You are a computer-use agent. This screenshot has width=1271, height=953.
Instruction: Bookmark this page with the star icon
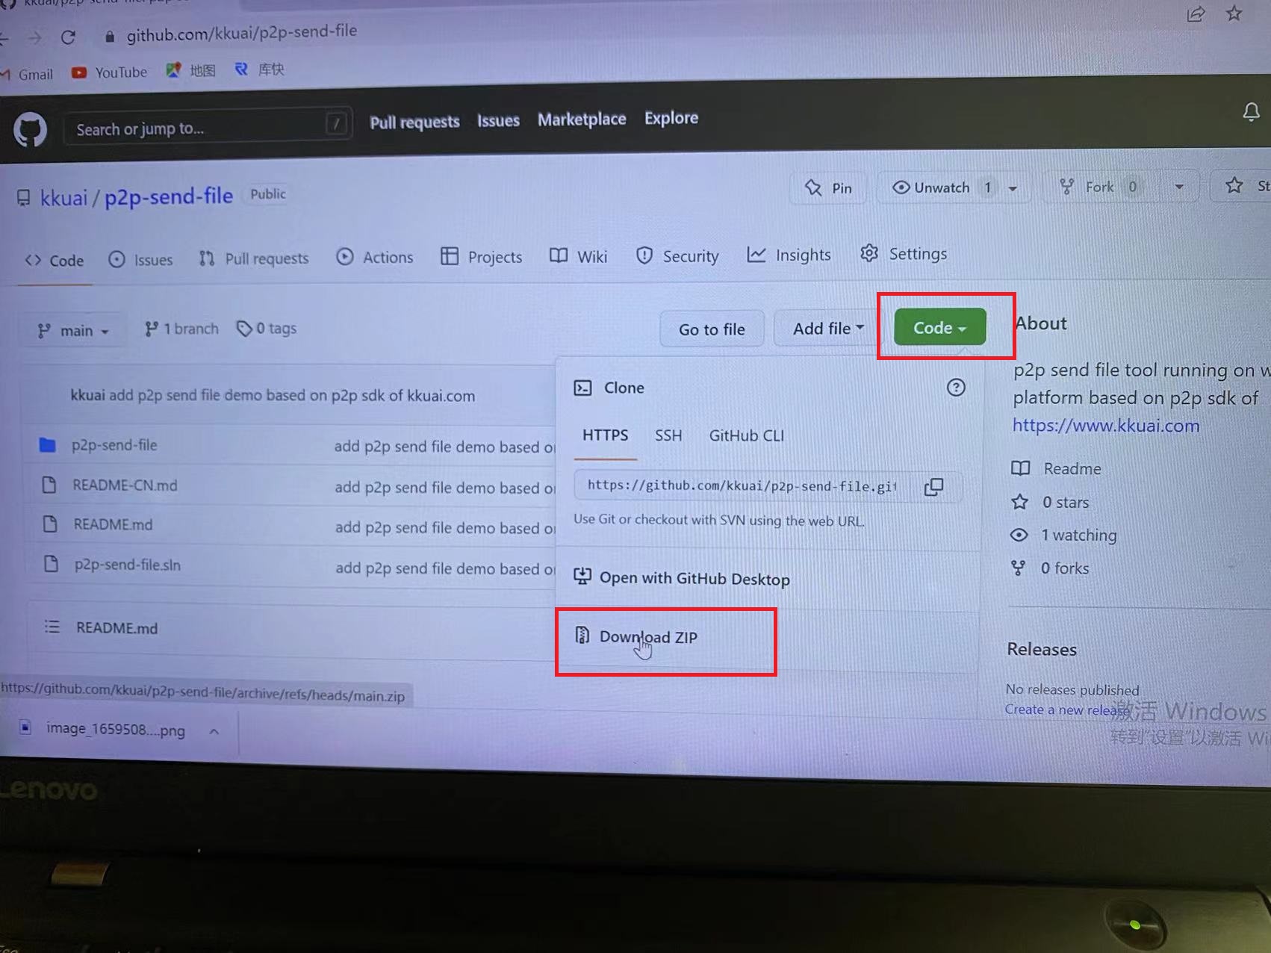coord(1234,13)
